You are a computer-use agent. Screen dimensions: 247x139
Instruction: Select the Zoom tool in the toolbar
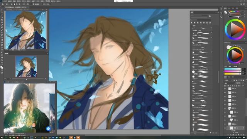point(2,60)
